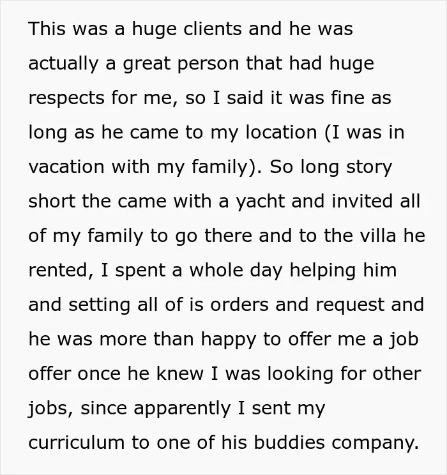Click the word "company." at paragraph end
The height and width of the screenshot is (475, 447).
coord(375,443)
